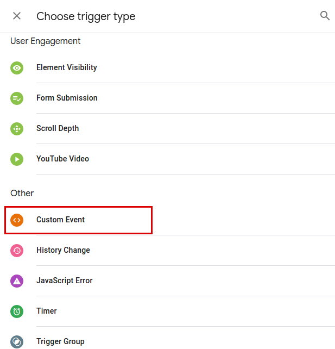Click the Scroll Depth arrows icon

coord(17,129)
